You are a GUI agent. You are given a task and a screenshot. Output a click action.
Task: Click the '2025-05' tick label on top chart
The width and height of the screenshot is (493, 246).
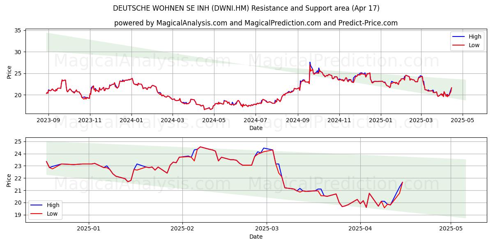[462, 120]
